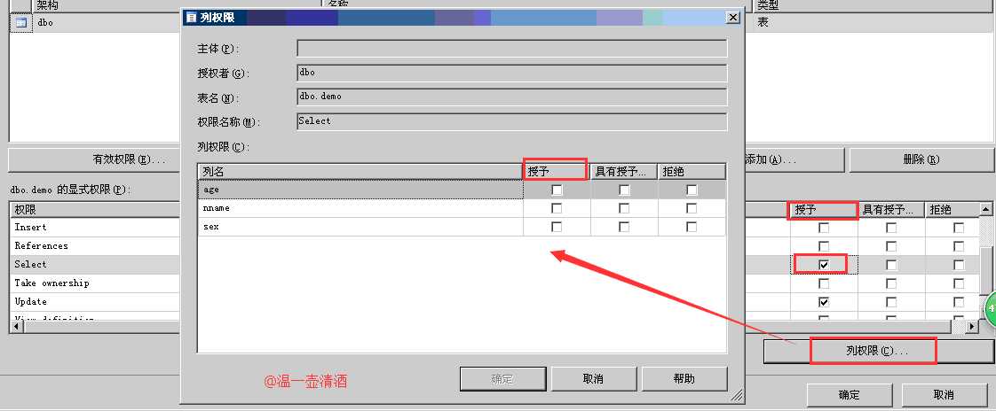Click 具有授予... column header in dialog
Screen dimensions: 996x411
click(x=624, y=171)
